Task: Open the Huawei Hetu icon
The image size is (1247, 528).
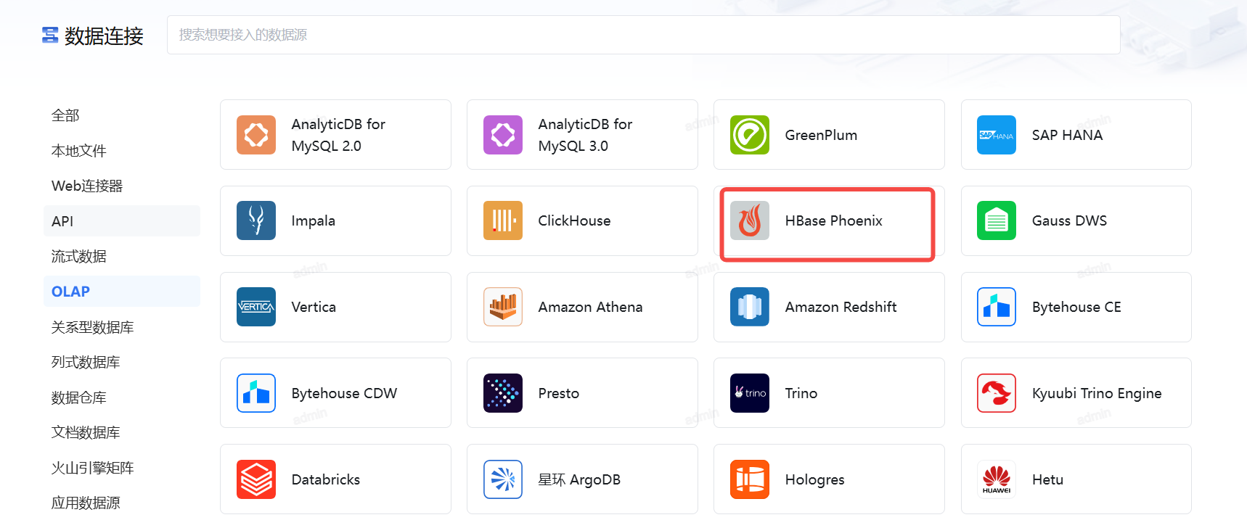Action: [996, 479]
